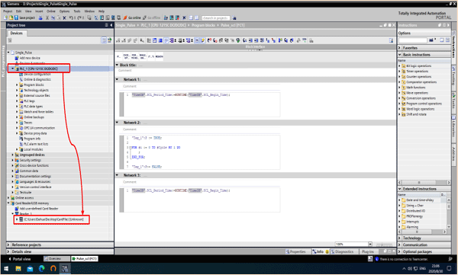Image resolution: width=458 pixels, height=275 pixels.
Task: Collapse the Single_Pulse project node
Action: [8, 53]
